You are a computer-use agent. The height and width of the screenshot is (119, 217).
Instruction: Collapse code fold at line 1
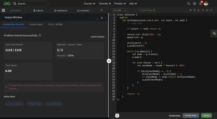[x=116, y=15]
